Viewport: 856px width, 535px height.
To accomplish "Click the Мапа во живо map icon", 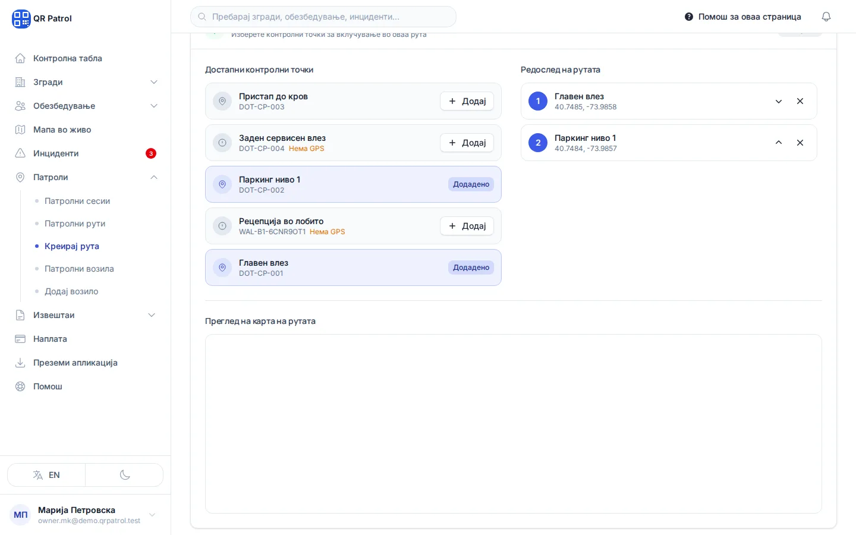I will pyautogui.click(x=20, y=130).
